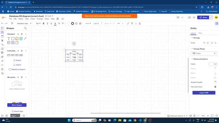Click the Export ERD button
The height and width of the screenshot is (123, 219).
click(204, 93)
